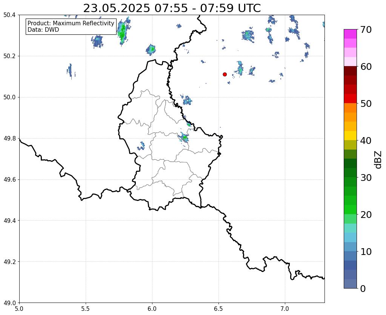
Task: Click the 50 tick label on colorbar
Action: pos(366,103)
